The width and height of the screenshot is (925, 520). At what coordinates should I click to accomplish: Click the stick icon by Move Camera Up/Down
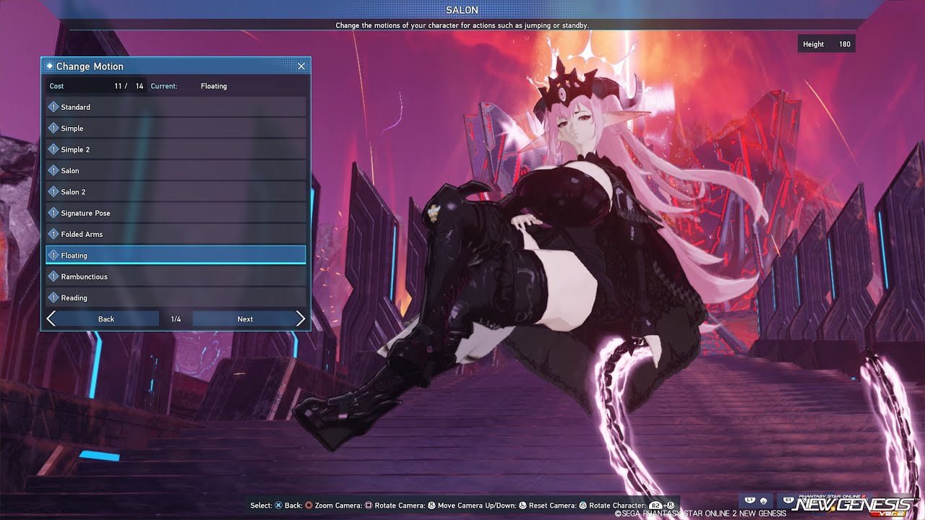pos(522,506)
